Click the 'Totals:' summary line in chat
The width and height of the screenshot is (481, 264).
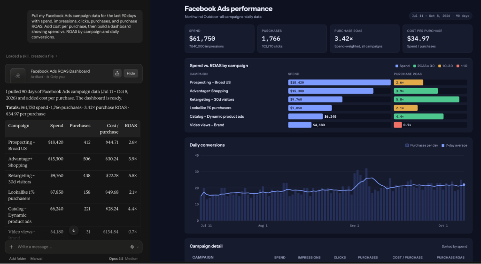(69, 111)
